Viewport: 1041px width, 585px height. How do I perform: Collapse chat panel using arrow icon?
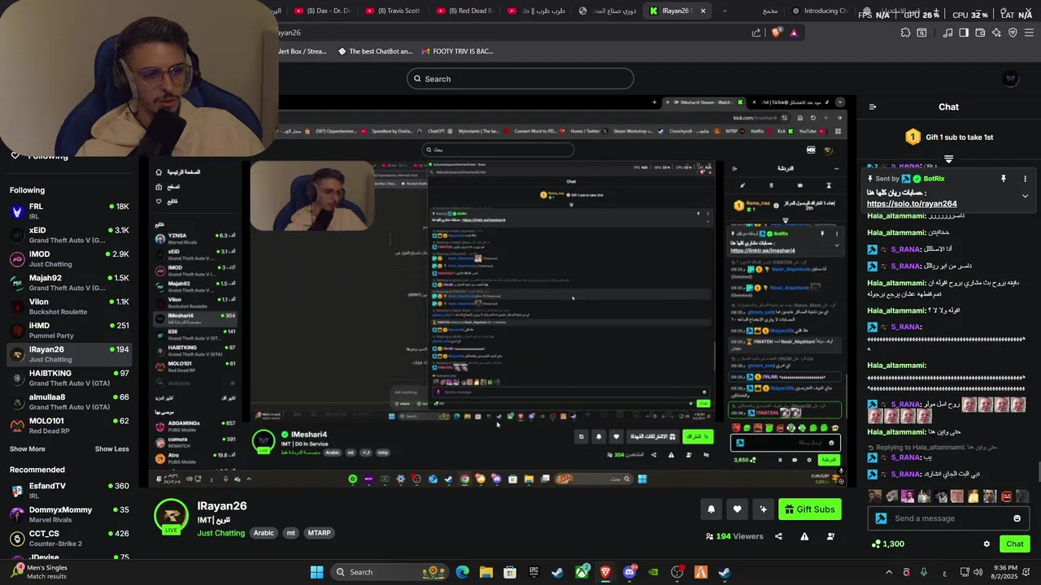873,106
